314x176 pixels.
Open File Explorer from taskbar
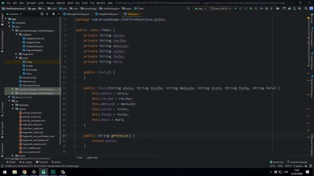click(x=15, y=172)
